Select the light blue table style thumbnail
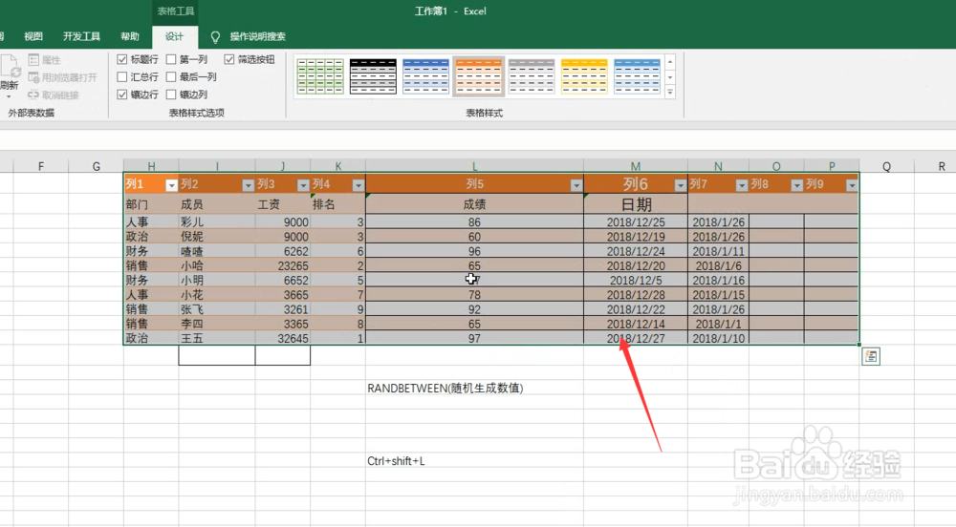 pyautogui.click(x=637, y=76)
